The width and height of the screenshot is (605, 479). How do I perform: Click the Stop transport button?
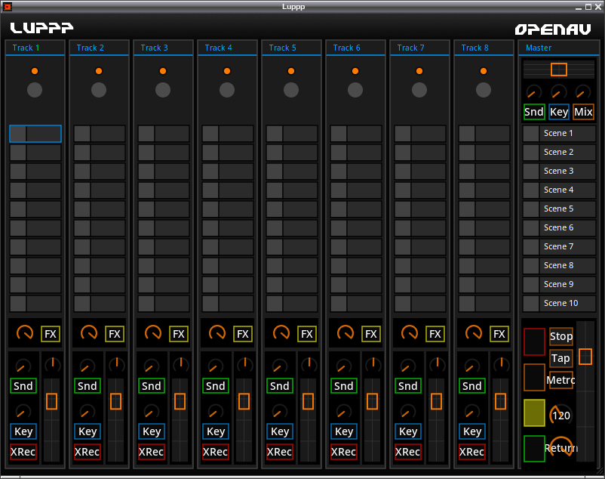(x=561, y=336)
